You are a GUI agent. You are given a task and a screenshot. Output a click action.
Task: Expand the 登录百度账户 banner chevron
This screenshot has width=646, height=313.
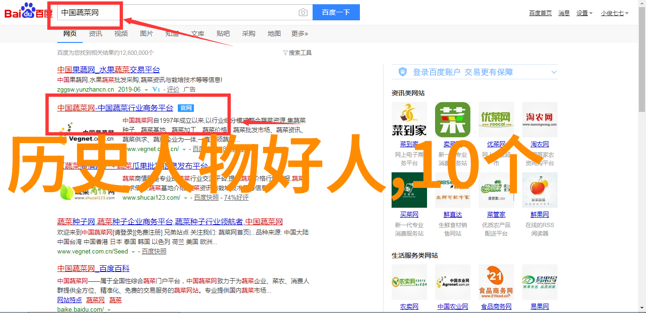554,72
